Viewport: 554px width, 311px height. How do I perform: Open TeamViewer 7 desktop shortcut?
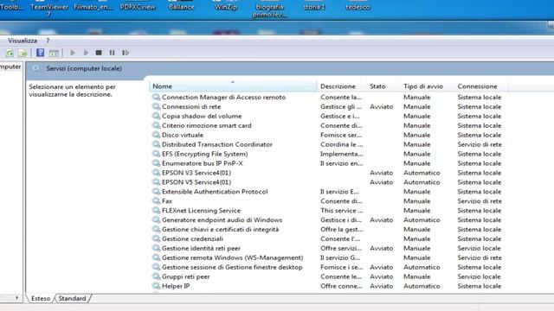click(49, 10)
